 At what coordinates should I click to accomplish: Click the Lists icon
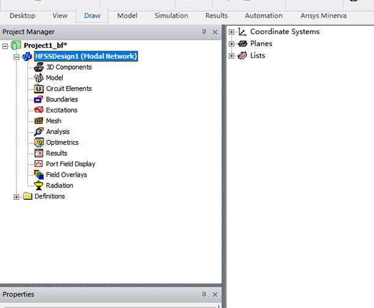click(x=243, y=56)
